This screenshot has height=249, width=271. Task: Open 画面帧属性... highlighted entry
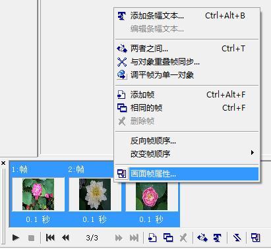187,174
